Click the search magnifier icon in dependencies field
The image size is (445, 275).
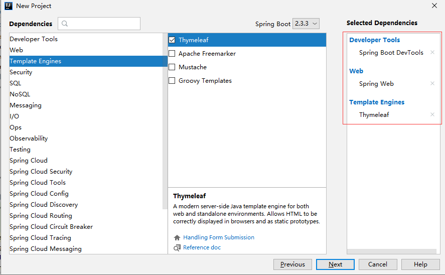(x=65, y=24)
